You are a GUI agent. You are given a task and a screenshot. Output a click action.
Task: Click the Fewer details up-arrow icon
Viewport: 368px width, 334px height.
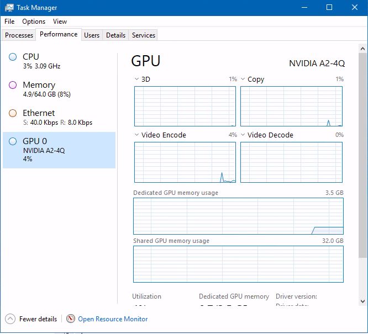10,319
